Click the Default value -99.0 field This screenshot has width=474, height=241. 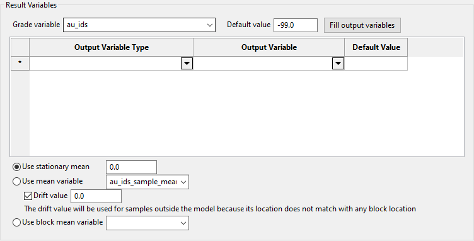(296, 25)
